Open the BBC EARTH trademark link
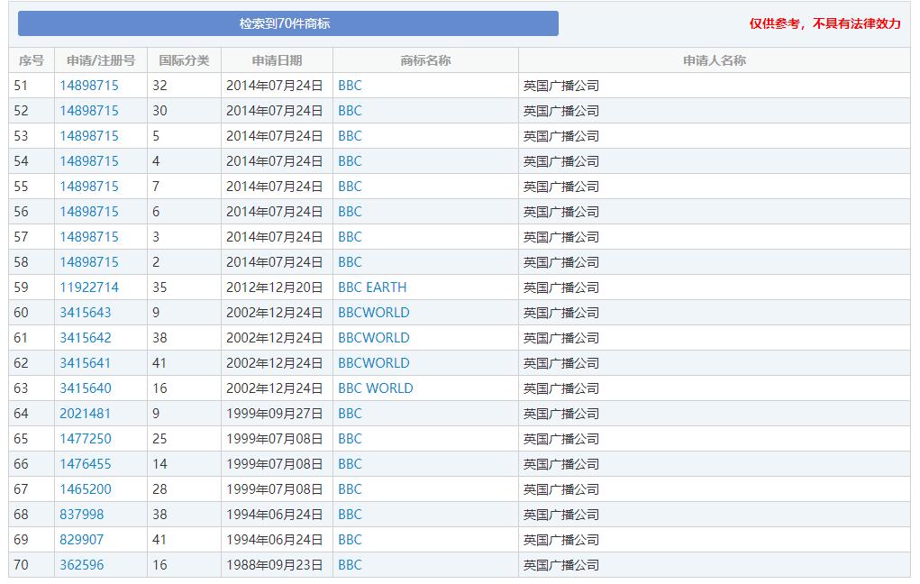This screenshot has width=920, height=584. point(372,287)
